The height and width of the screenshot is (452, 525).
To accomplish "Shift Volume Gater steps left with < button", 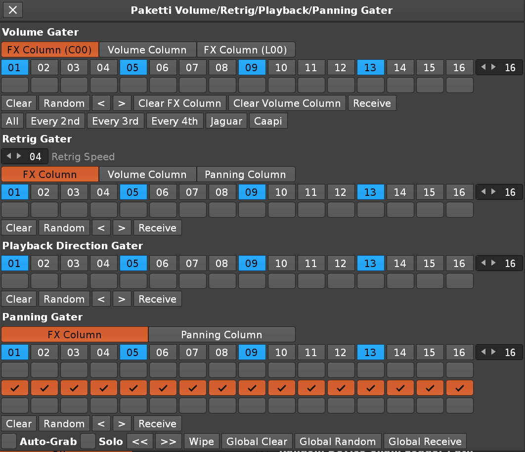I will click(x=101, y=103).
